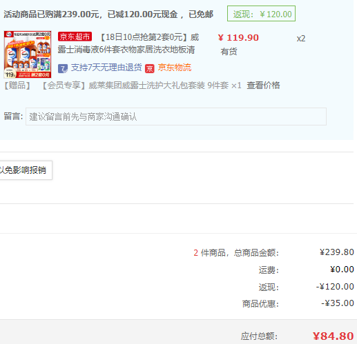
Task: Click the ¥119.90 product price
Action: [238, 38]
